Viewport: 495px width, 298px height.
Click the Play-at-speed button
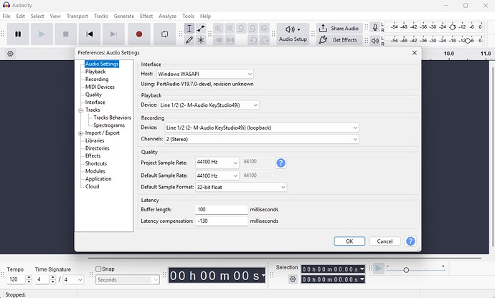tap(379, 269)
